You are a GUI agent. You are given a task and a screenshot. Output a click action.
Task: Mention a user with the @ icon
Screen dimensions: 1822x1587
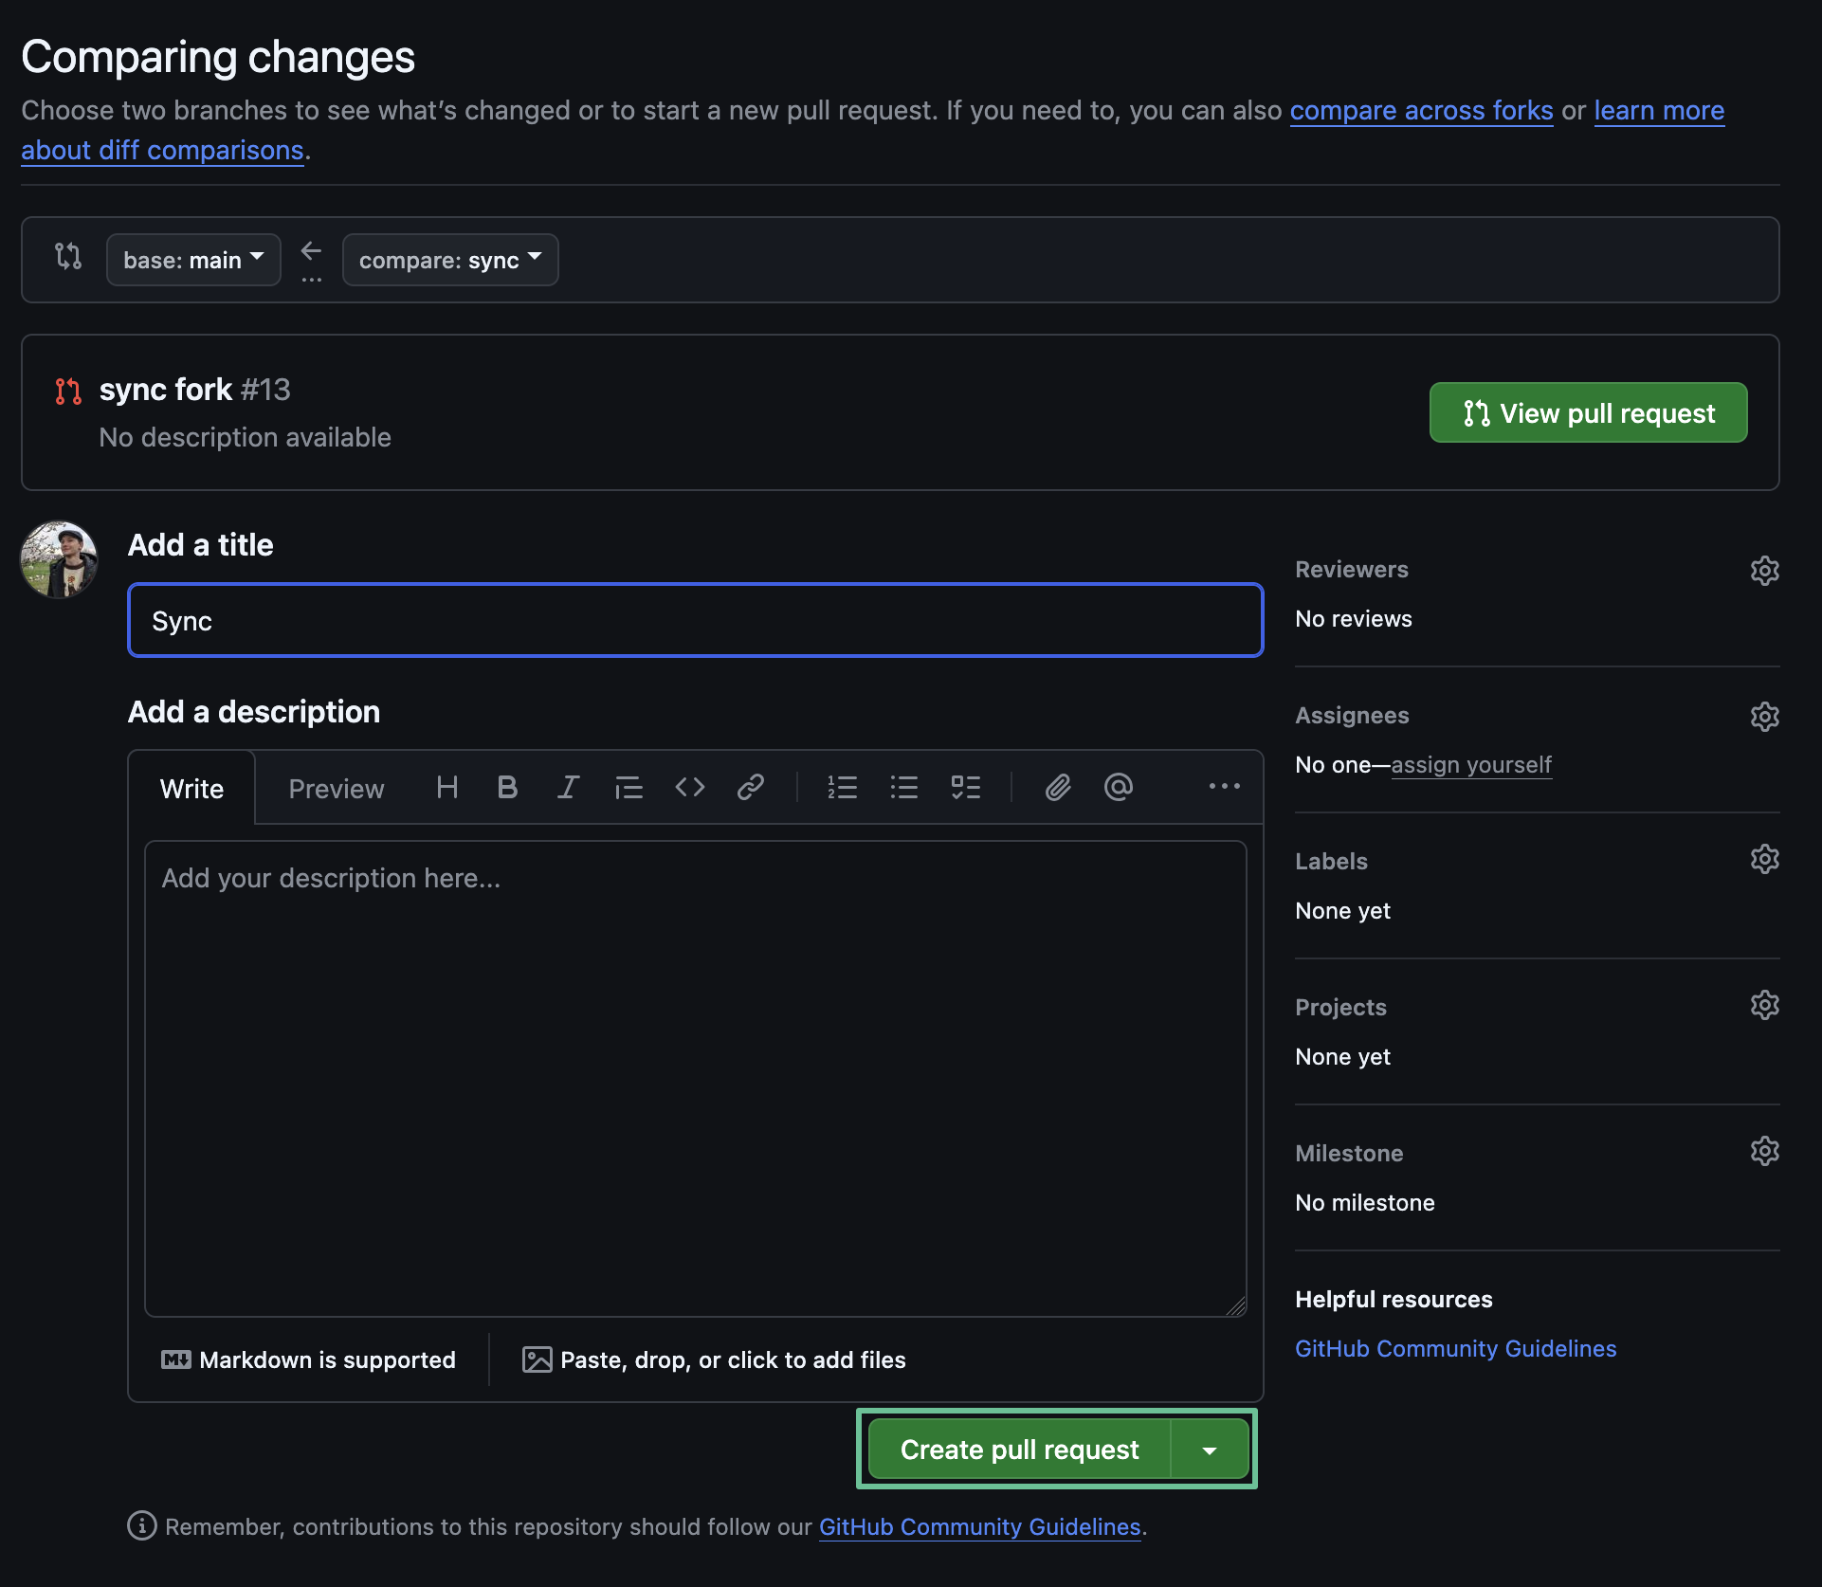pos(1119,788)
